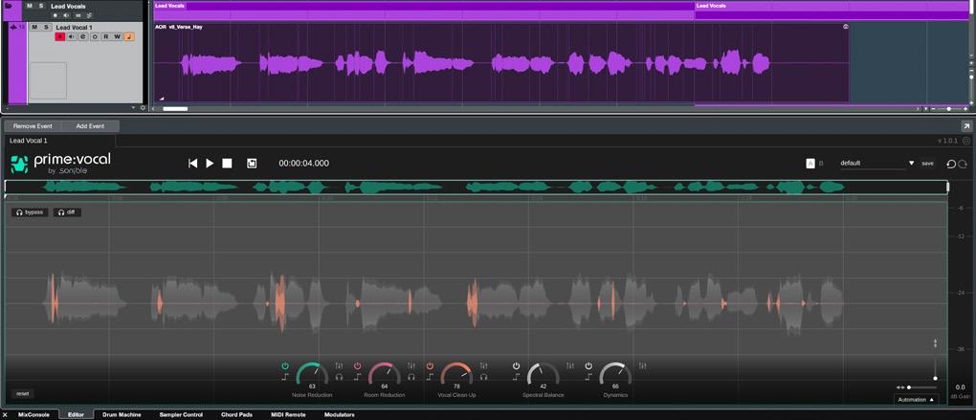Screen dimensions: 976x420
Task: Adjust the Dynamics knob
Action: pos(615,374)
